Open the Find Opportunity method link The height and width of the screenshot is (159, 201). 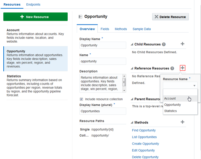[x=144, y=130]
